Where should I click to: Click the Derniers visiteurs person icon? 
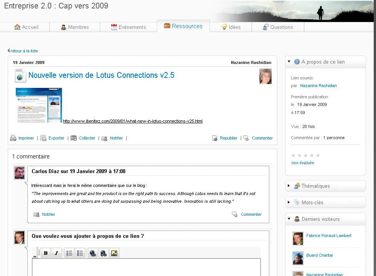click(x=297, y=219)
